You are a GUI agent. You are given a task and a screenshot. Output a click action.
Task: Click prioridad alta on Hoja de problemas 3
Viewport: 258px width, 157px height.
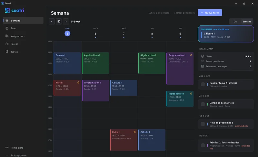[241, 126]
